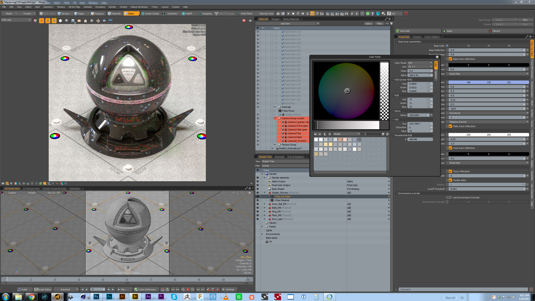
Task: Open After Effects from the taskbar
Action: click(148, 297)
